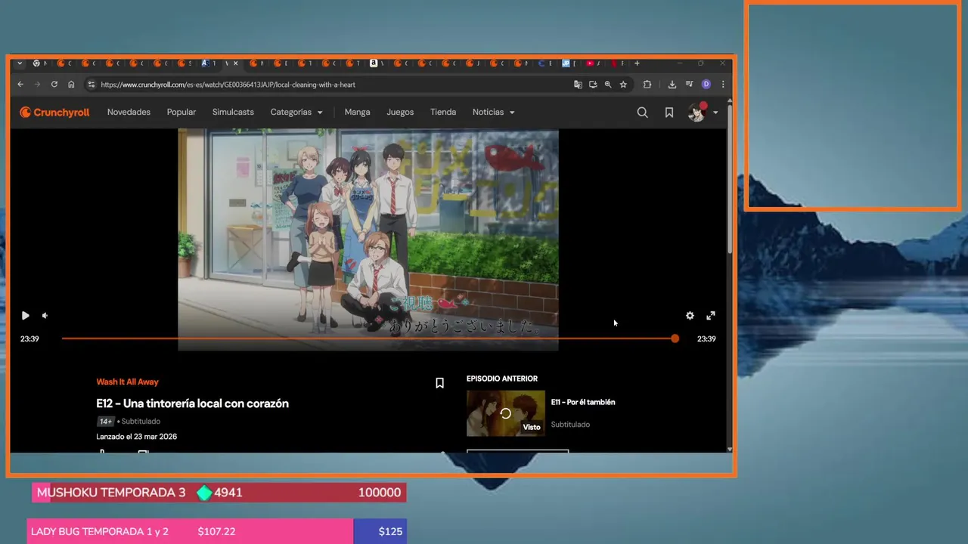Image resolution: width=968 pixels, height=544 pixels.
Task: Open the zoom magnifier icon in address bar
Action: (608, 85)
